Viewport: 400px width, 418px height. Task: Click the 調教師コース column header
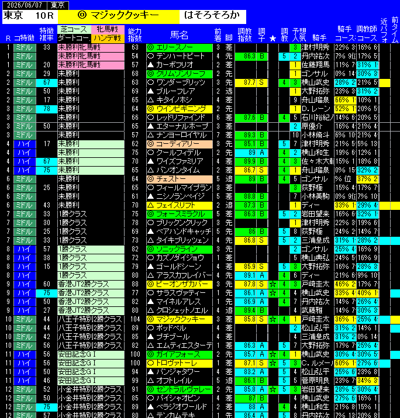pos(367,33)
